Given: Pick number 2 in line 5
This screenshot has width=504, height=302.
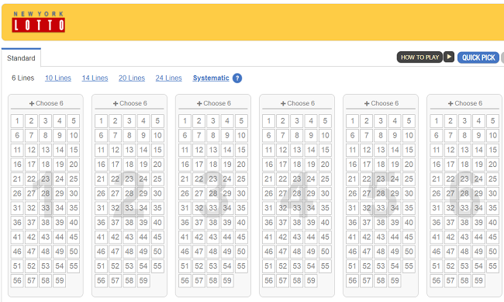Looking at the screenshot, I should (x=367, y=121).
